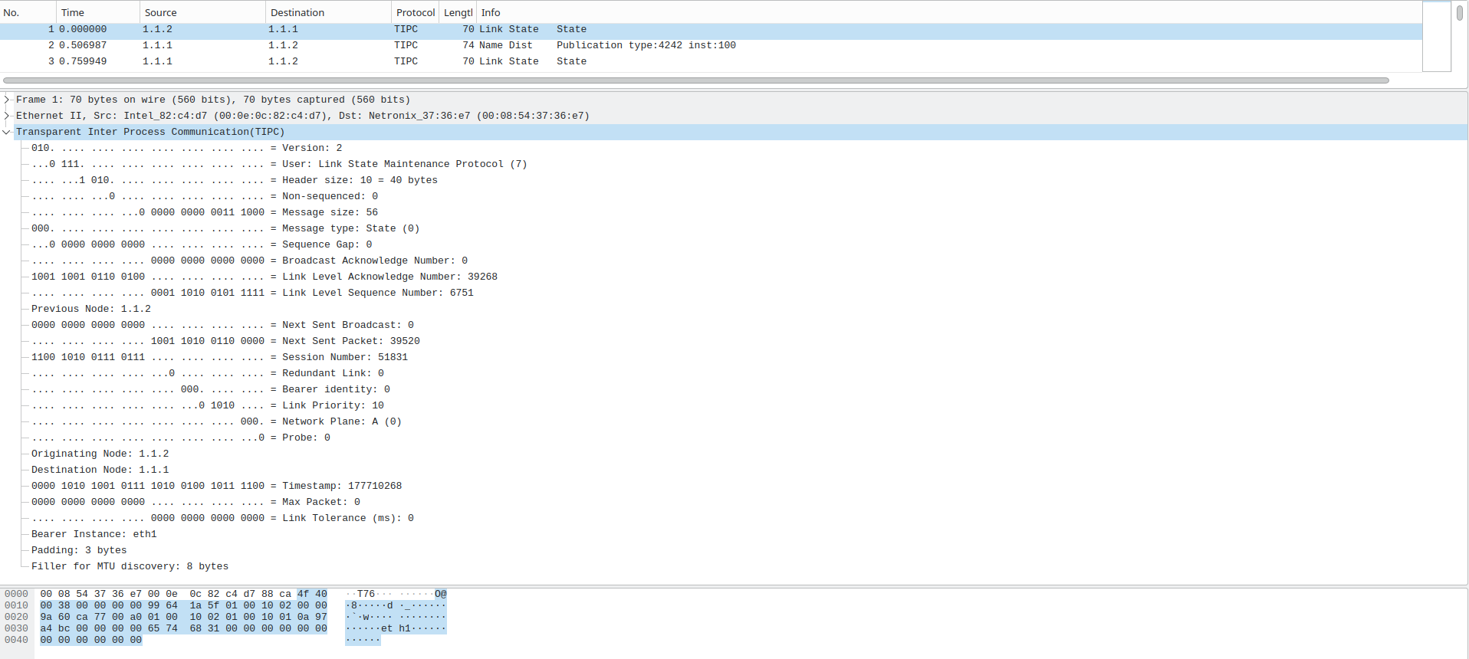Viewport: 1469px width, 659px height.
Task: Expand the Frame 1 tree row
Action: pos(7,100)
